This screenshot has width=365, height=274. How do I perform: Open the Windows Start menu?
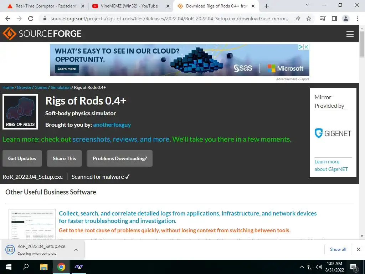(x=9, y=267)
